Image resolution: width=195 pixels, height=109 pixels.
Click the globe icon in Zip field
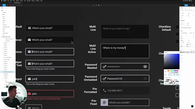[29, 108]
